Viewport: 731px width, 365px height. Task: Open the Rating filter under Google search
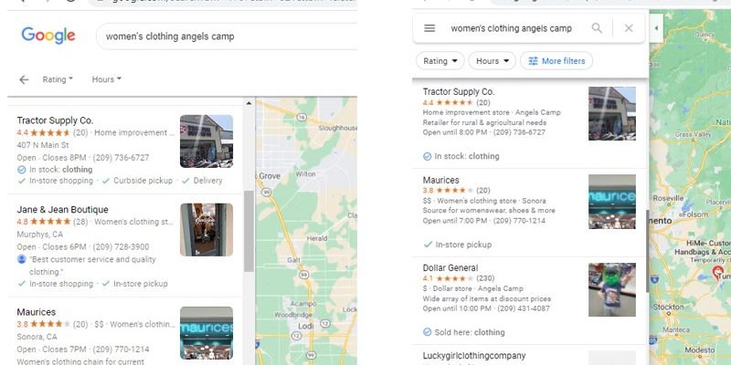pyautogui.click(x=58, y=79)
